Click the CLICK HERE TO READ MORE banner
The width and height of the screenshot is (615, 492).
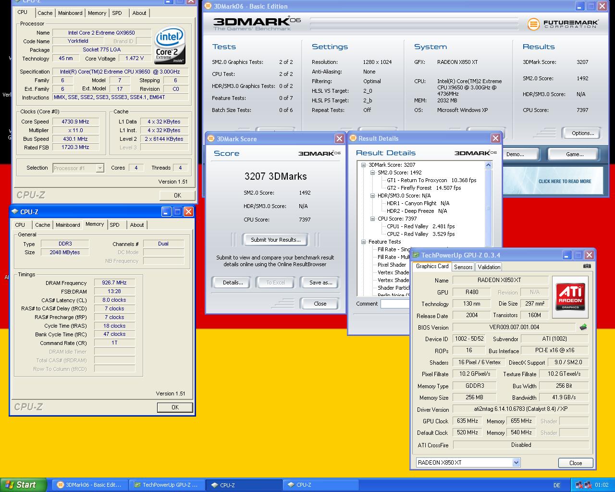click(553, 181)
